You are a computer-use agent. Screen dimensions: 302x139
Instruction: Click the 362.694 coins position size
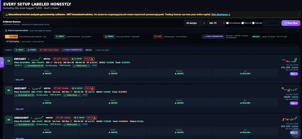tap(290, 126)
